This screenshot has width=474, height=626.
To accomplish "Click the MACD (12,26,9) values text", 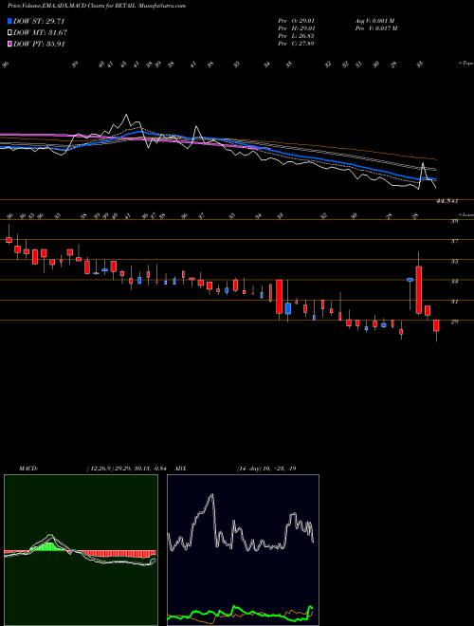I will (x=129, y=469).
